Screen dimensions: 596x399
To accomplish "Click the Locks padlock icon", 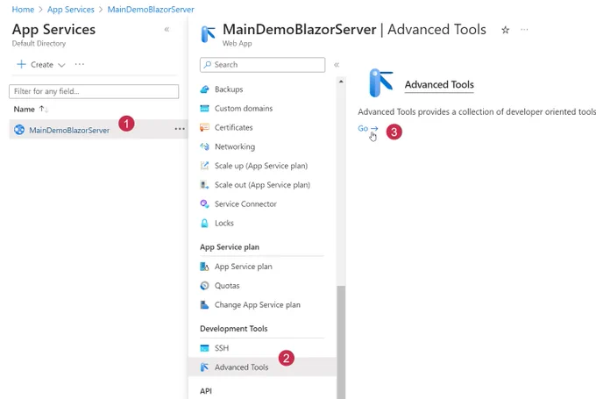I will click(x=204, y=224).
